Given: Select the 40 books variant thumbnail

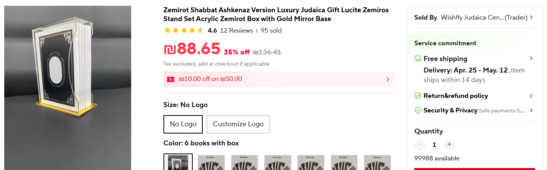Looking at the screenshot, I should pos(278,162).
